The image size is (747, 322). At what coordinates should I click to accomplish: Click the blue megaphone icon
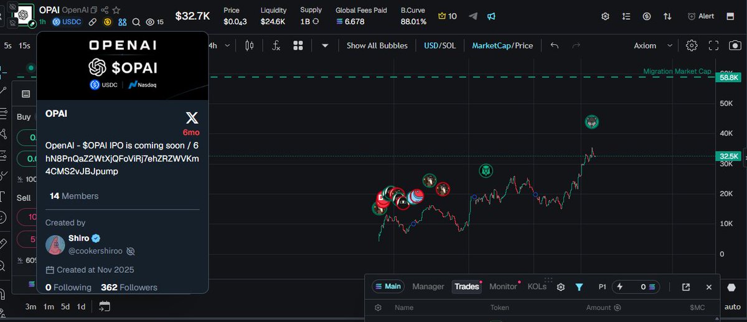491,16
